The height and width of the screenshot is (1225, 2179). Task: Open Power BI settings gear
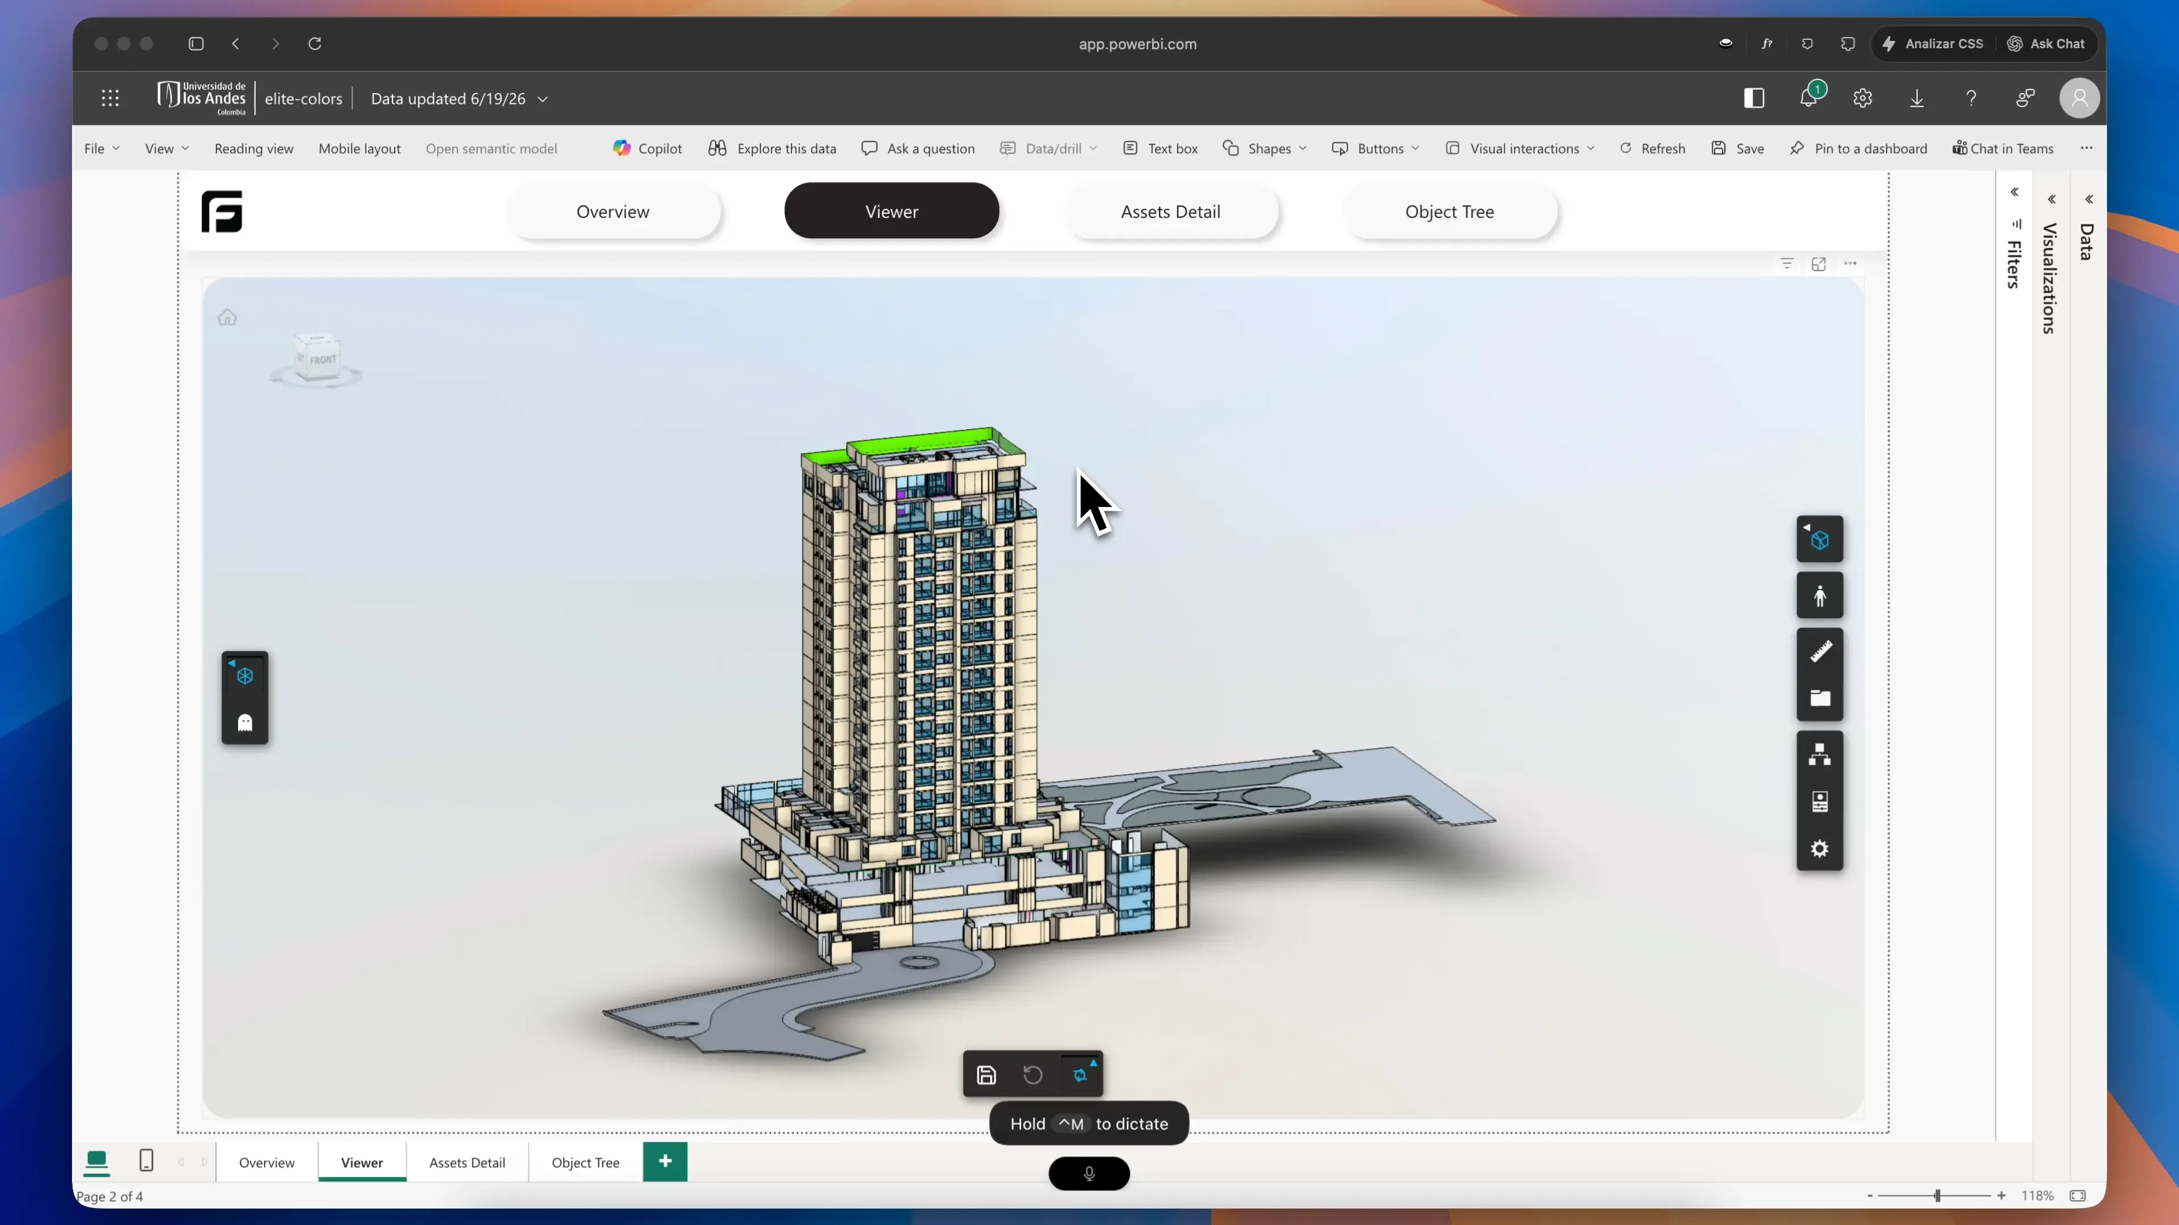tap(1863, 98)
